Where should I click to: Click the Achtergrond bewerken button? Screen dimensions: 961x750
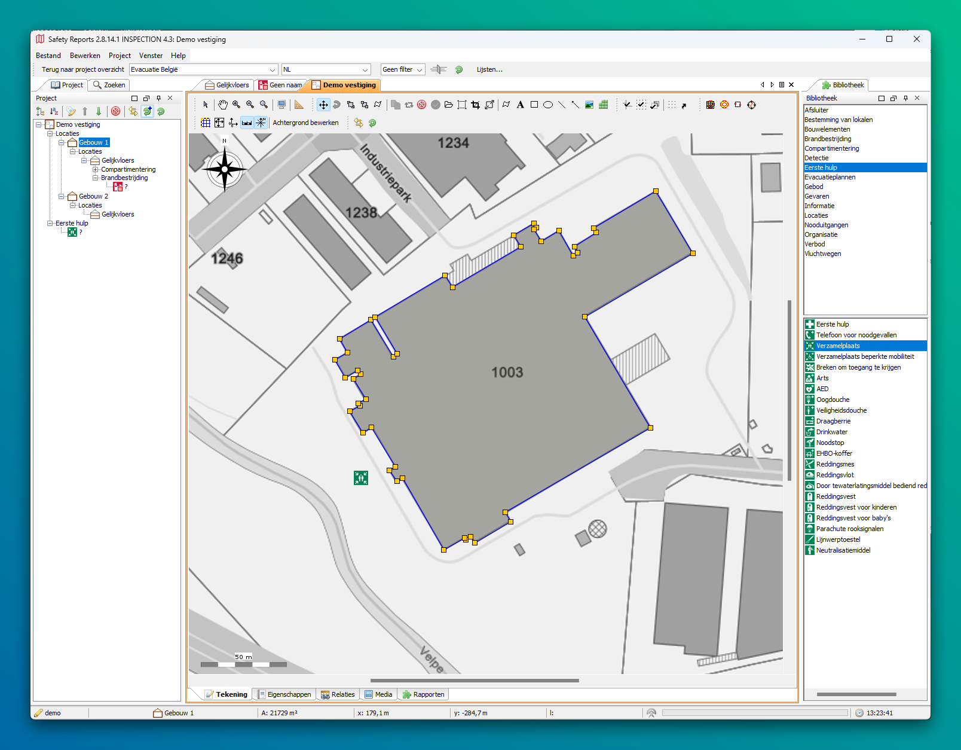(x=305, y=123)
